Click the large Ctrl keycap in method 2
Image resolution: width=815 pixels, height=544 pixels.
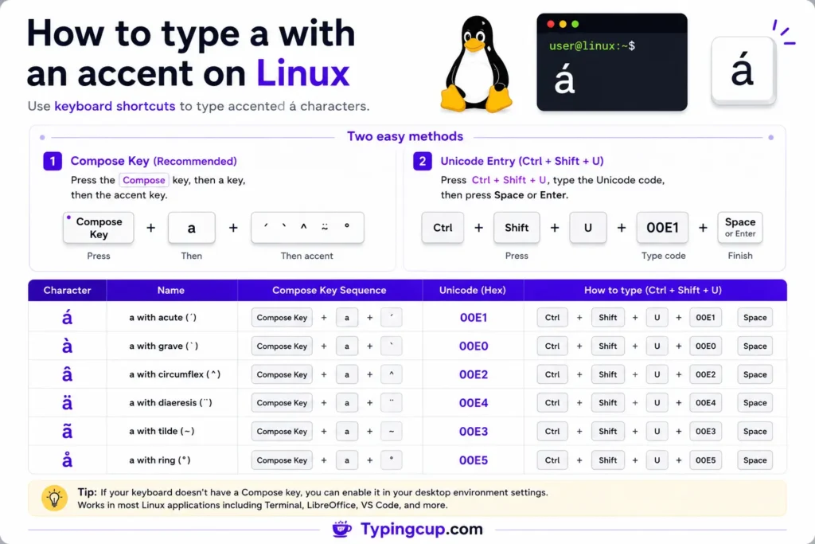(443, 228)
